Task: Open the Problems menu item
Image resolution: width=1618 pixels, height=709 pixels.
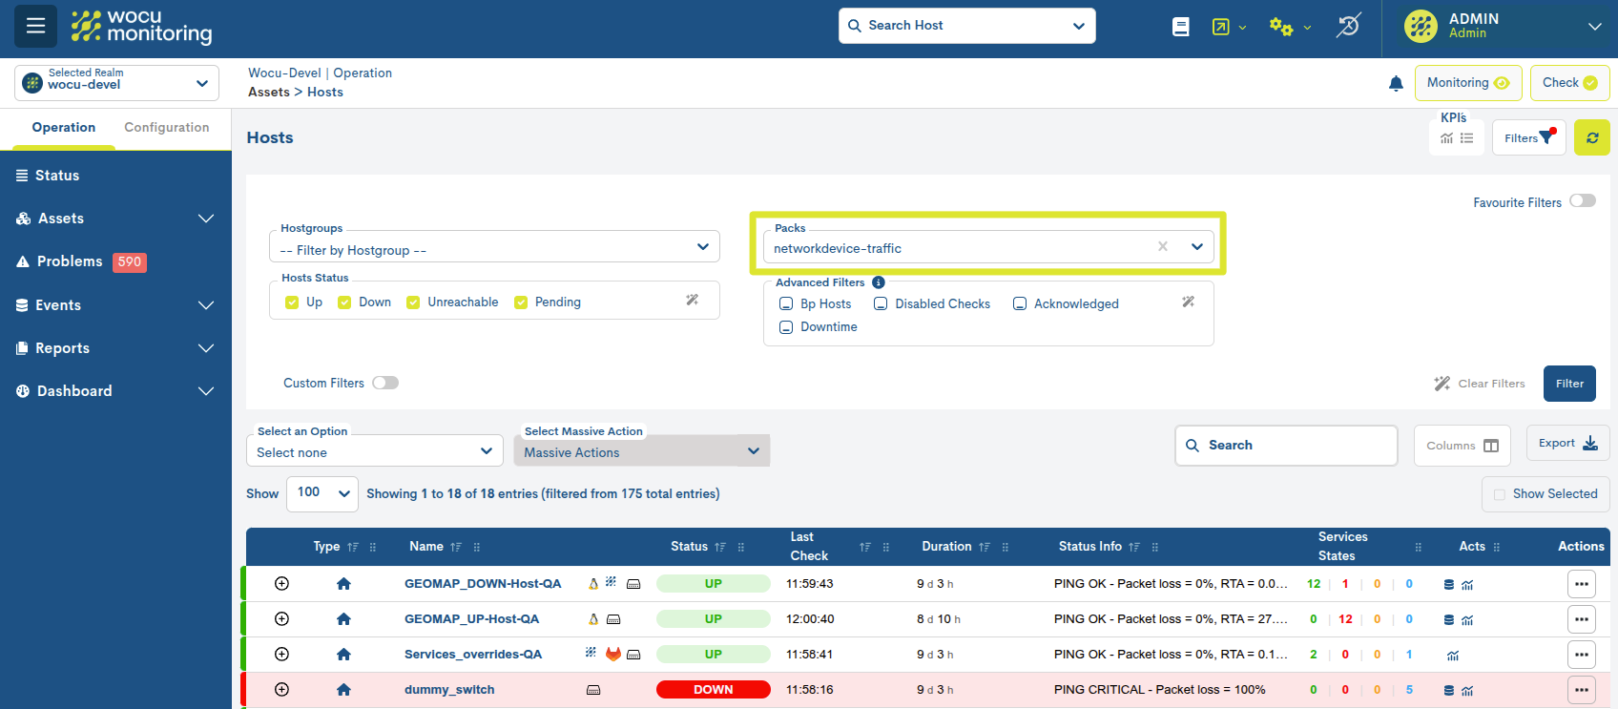Action: tap(70, 261)
